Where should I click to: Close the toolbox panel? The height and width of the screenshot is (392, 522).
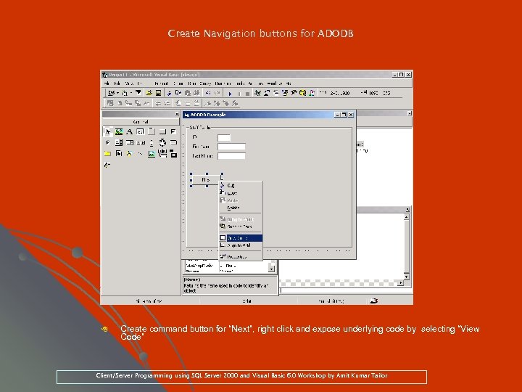point(177,114)
